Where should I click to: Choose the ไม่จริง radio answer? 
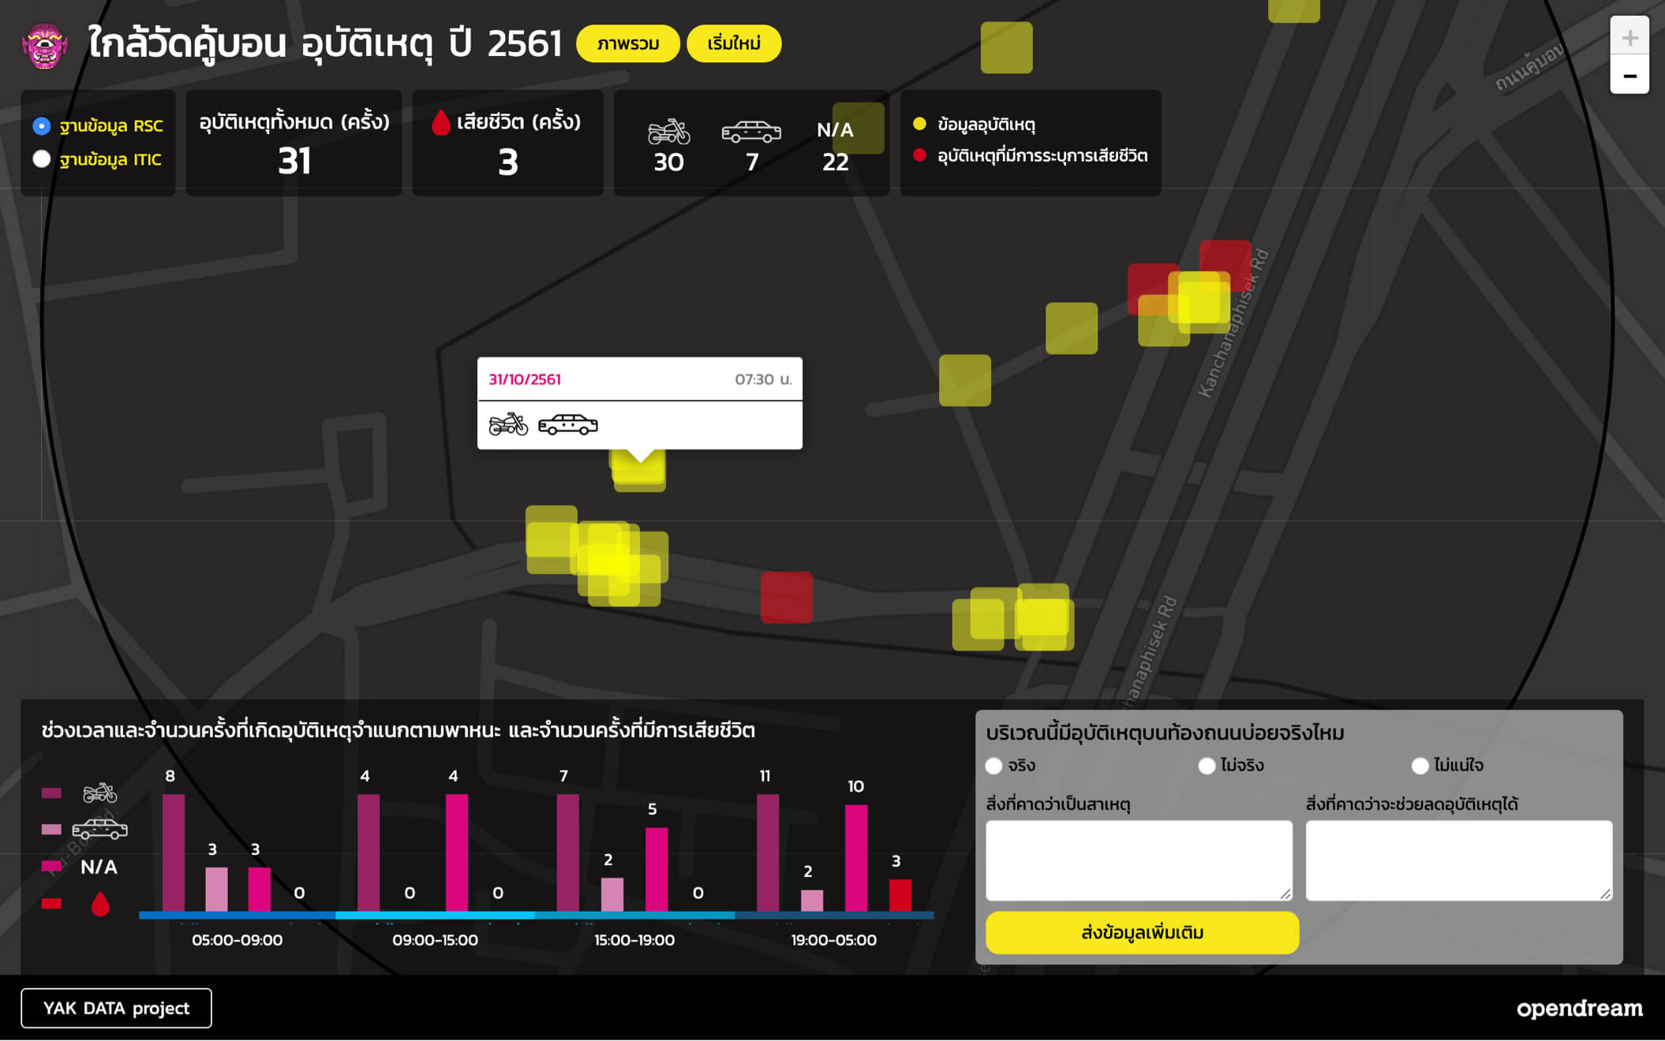pos(1207,766)
